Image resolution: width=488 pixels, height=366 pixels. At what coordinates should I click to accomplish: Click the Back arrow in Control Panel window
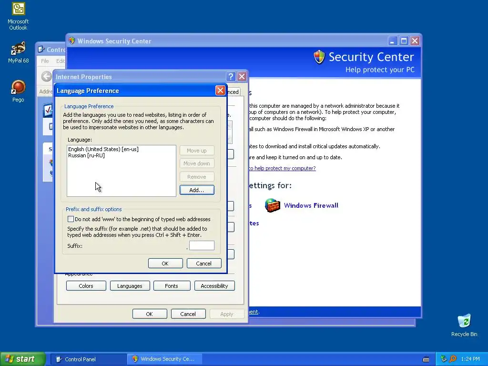coord(46,76)
